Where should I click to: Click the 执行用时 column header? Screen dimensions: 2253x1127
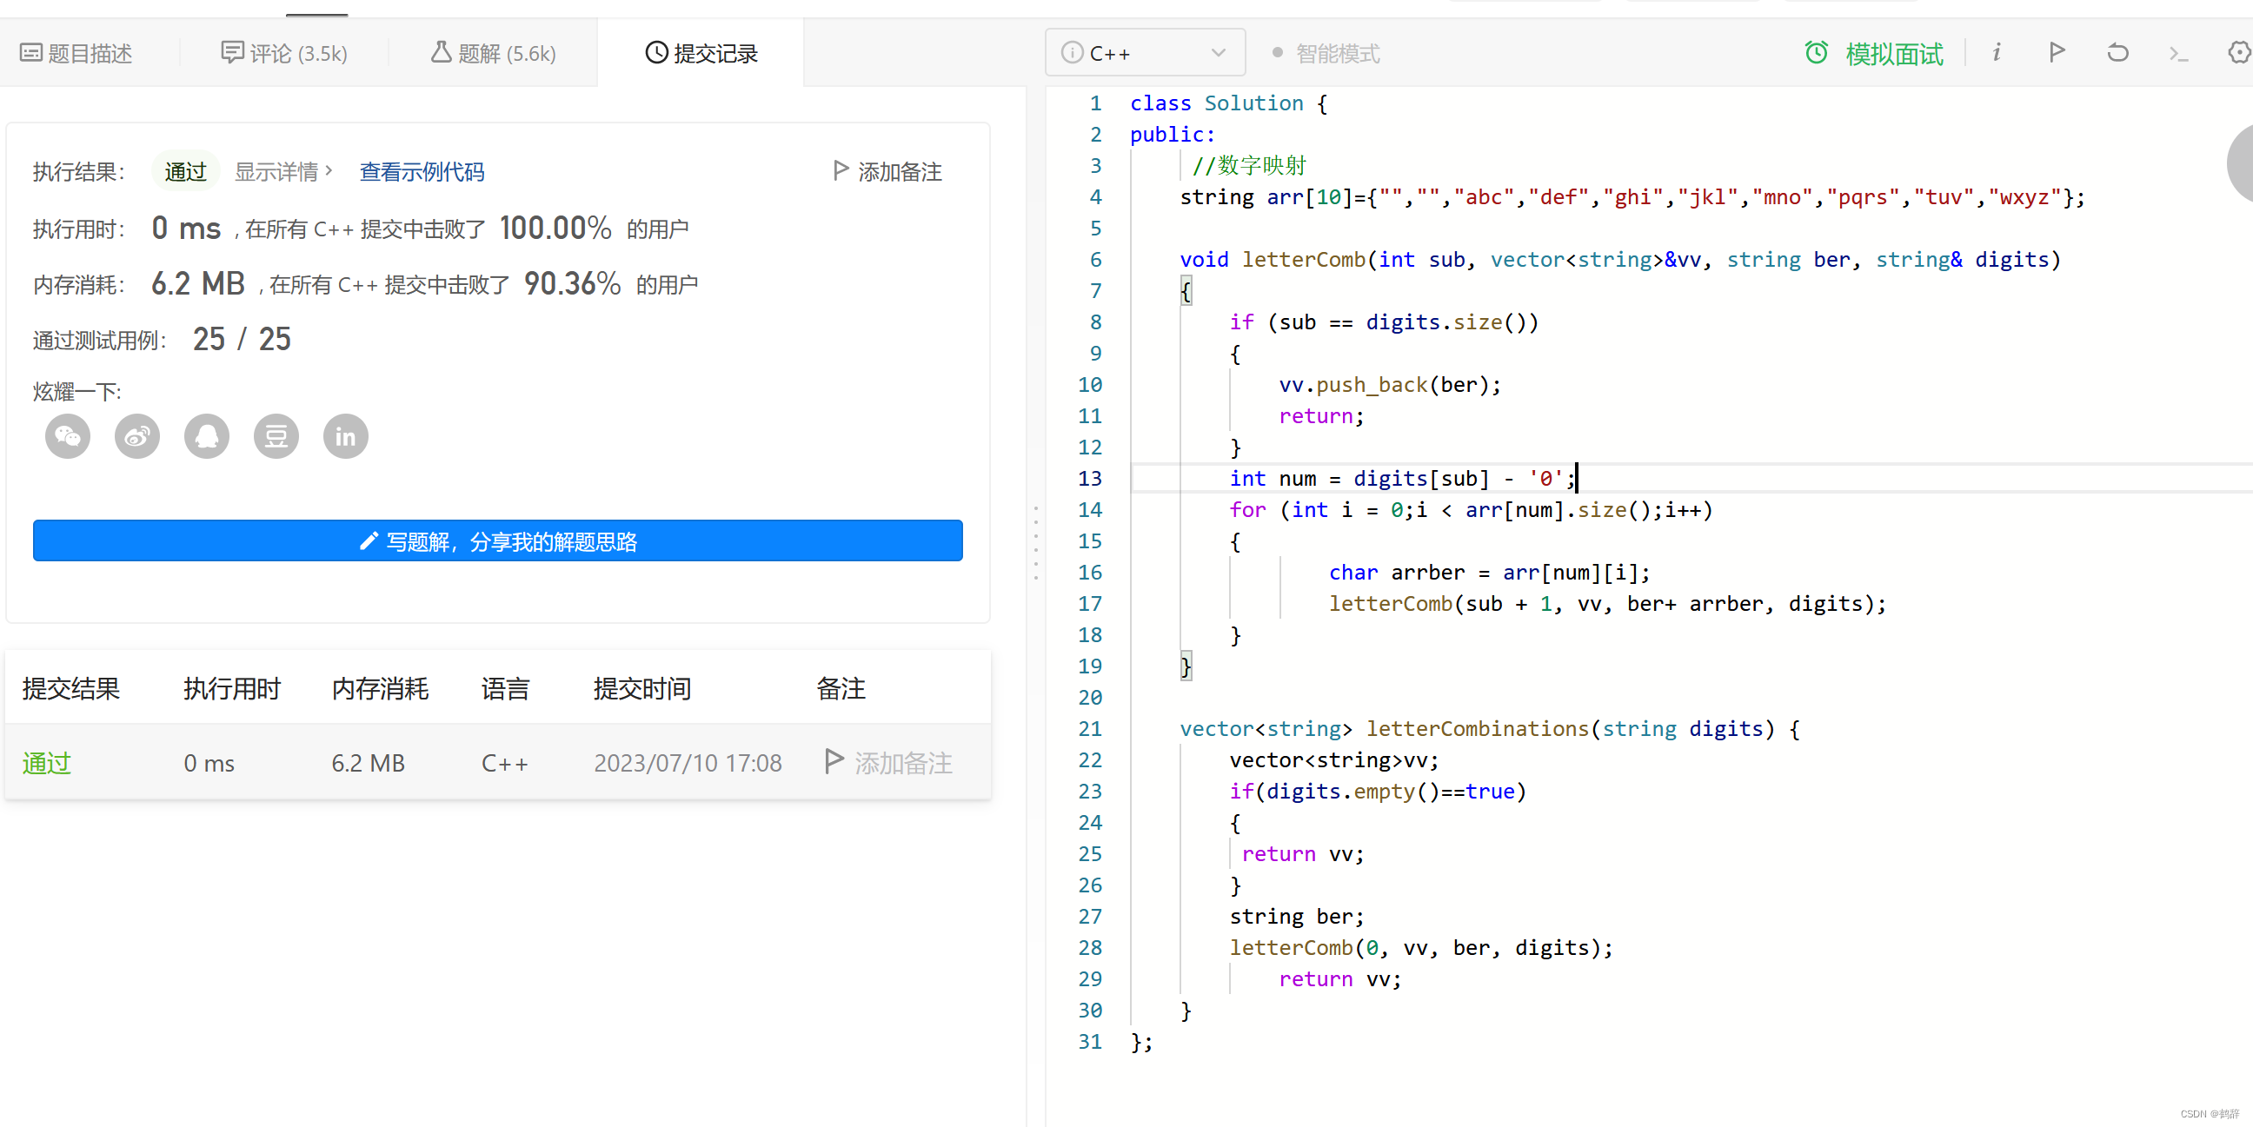click(x=232, y=689)
